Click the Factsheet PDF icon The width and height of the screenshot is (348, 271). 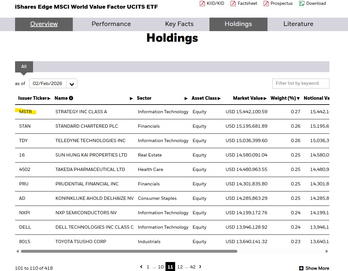(x=233, y=3)
